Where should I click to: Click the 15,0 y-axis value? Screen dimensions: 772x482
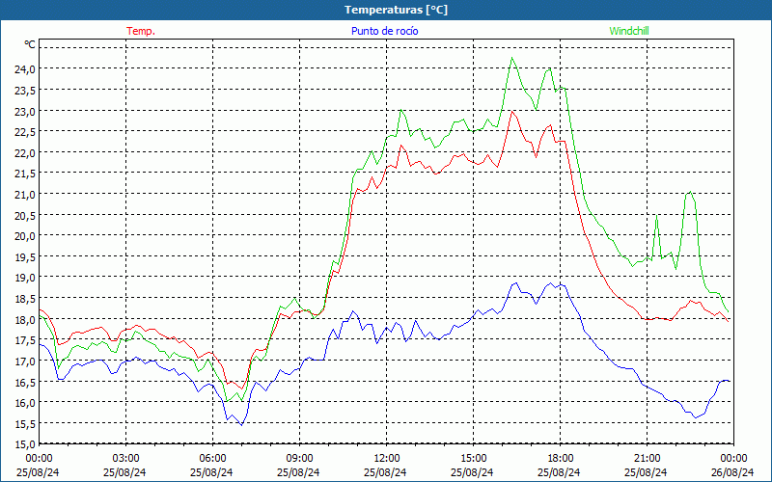(25, 444)
